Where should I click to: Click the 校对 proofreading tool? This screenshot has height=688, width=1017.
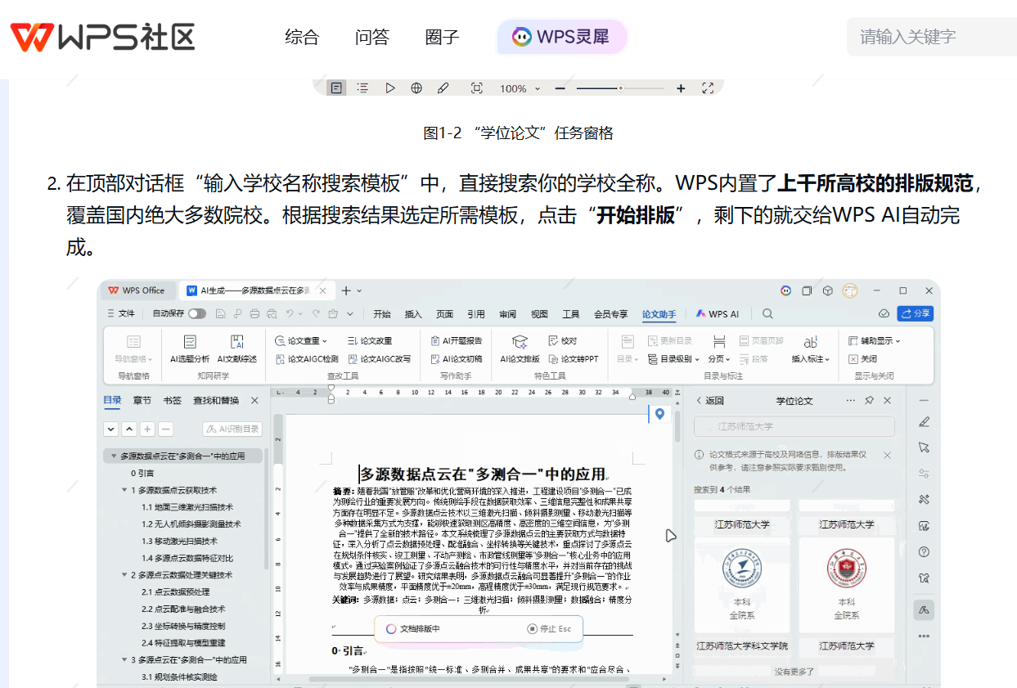point(562,340)
